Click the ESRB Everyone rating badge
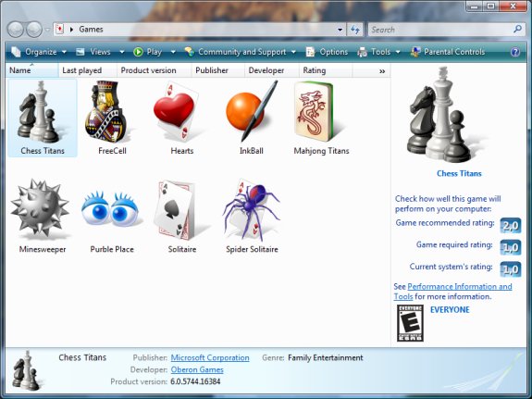The height and width of the screenshot is (399, 532). (410, 323)
